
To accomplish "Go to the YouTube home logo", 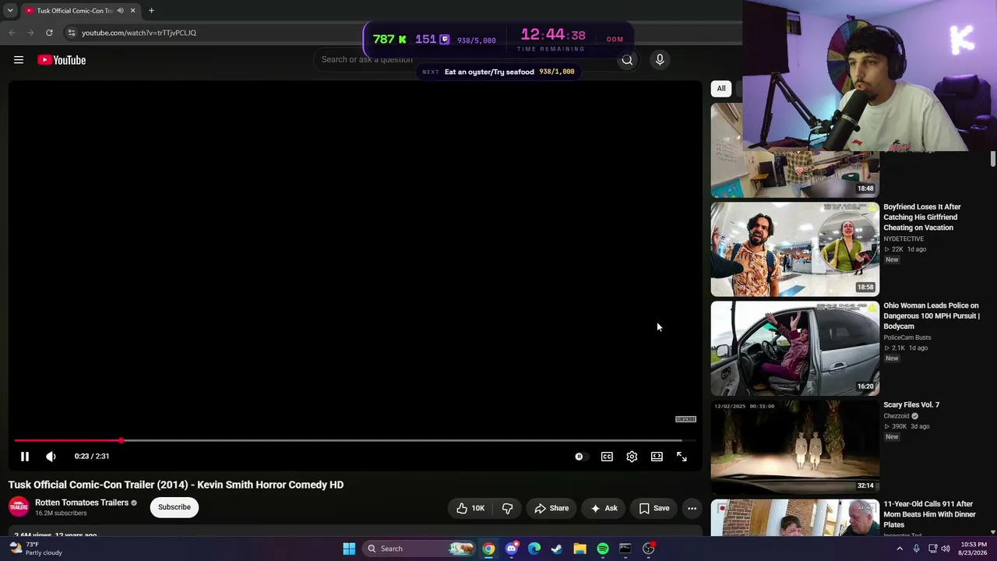I will click(62, 60).
